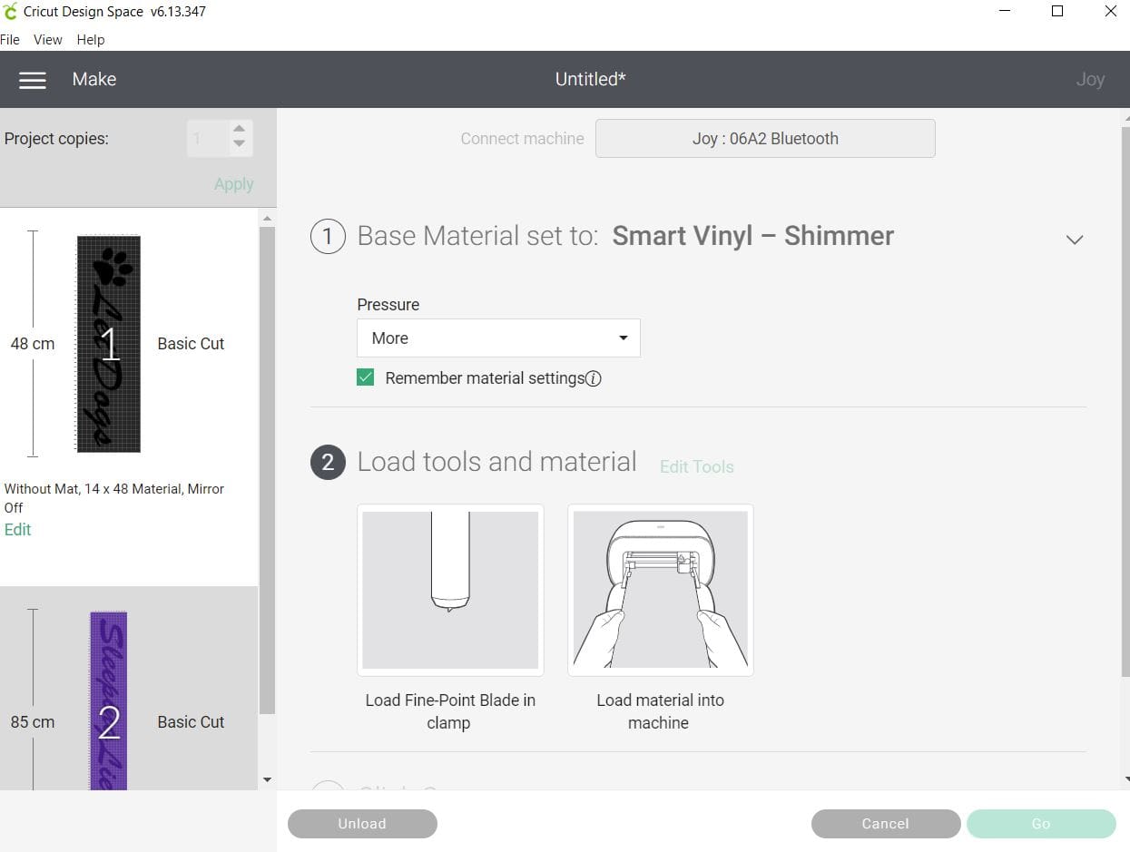Select the black mat 1 preview thumbnail
The image size is (1130, 852).
click(109, 344)
